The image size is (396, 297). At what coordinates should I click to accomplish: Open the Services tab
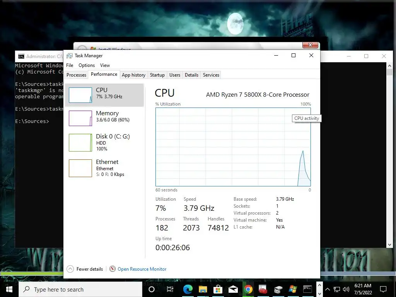pos(211,75)
